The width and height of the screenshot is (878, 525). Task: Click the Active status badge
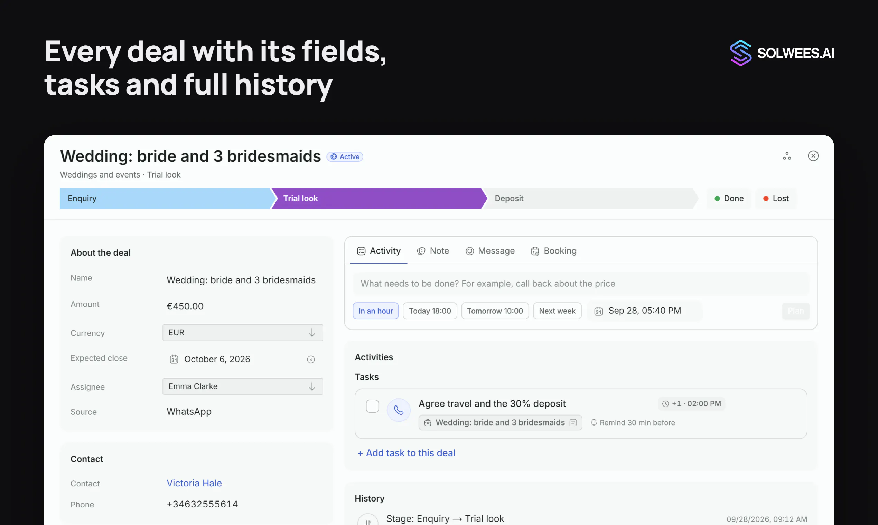345,157
